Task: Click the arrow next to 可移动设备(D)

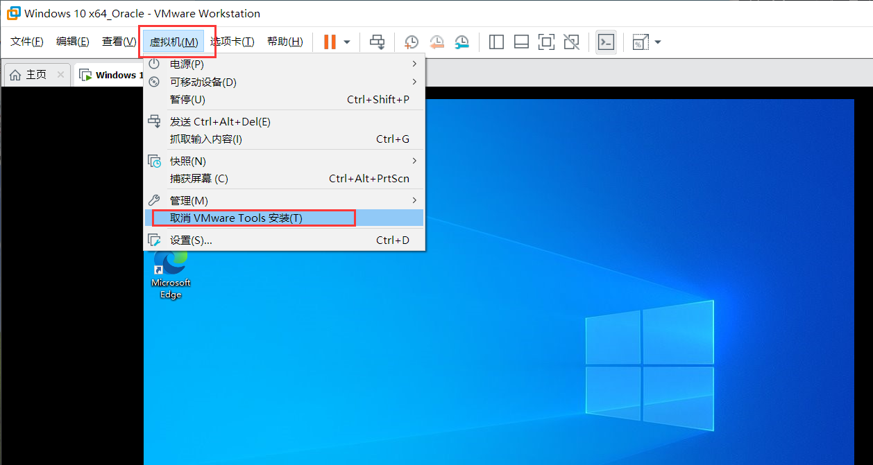Action: tap(415, 82)
